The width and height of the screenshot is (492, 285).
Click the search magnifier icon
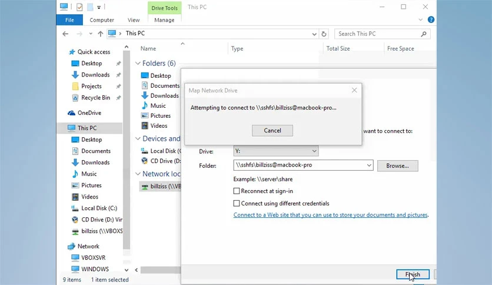coord(424,34)
